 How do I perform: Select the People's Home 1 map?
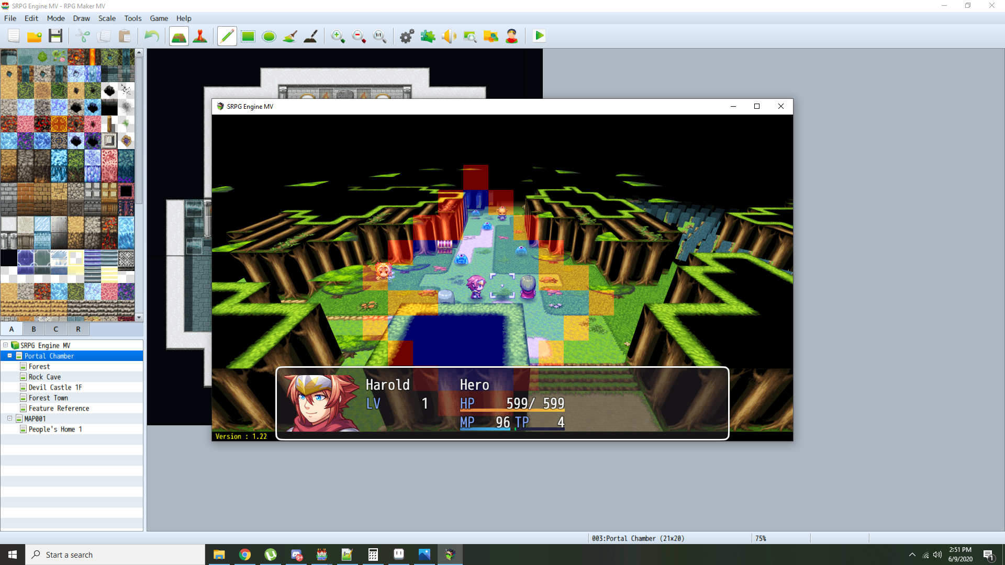tap(55, 429)
